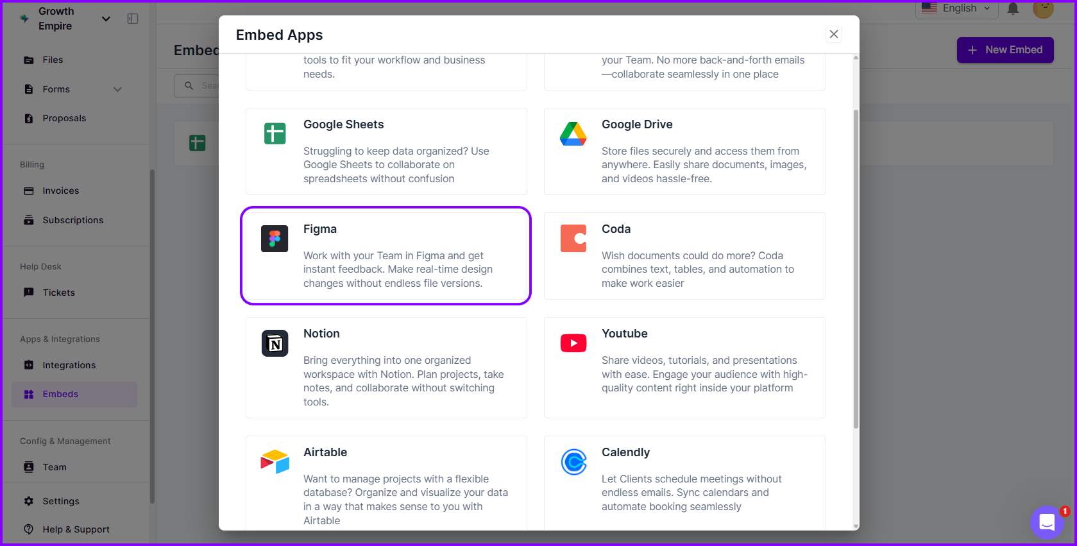Click the Figma app icon
This screenshot has width=1077, height=546.
pos(275,239)
